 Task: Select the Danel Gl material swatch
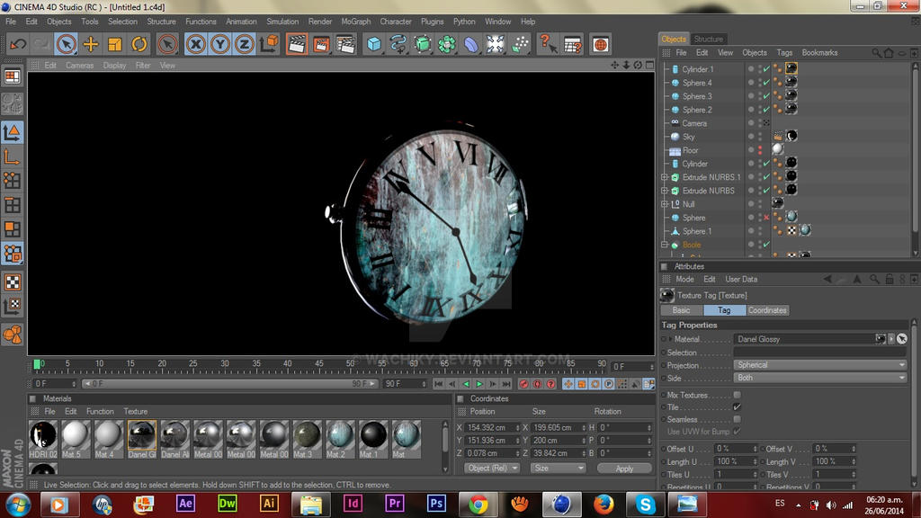141,439
